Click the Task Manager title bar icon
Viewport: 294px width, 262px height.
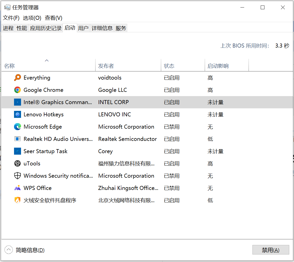[7, 7]
